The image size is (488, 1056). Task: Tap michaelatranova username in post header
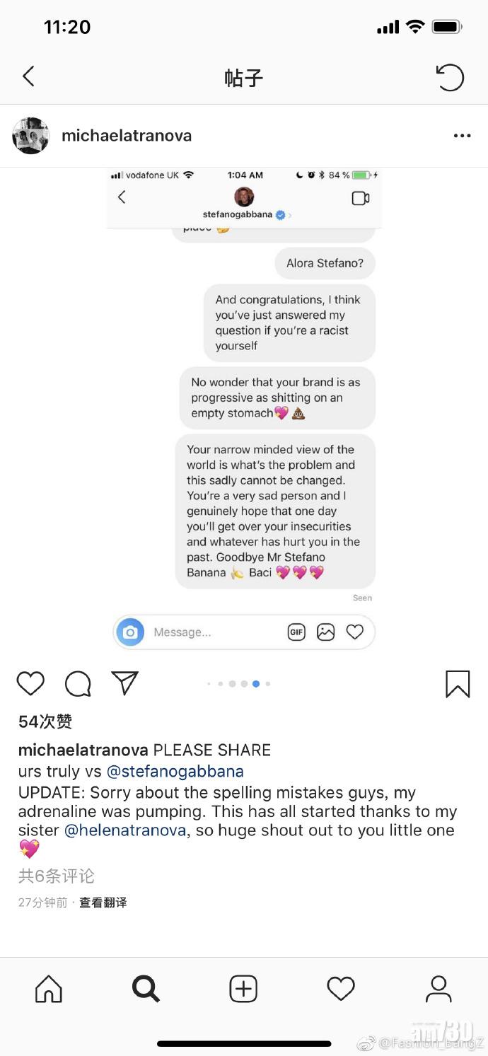tap(127, 136)
